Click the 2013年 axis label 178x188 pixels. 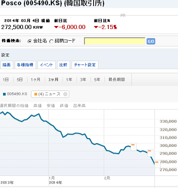point(7,182)
